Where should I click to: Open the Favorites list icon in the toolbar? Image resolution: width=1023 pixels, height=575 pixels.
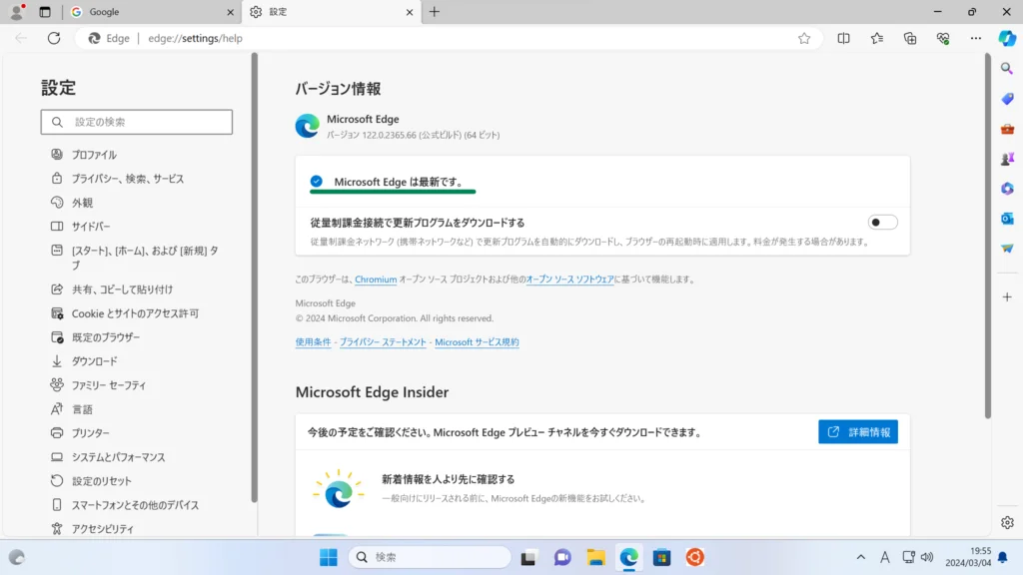[x=877, y=38]
